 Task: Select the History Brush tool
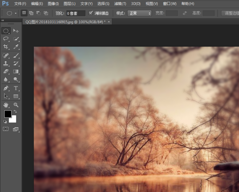pos(16,63)
